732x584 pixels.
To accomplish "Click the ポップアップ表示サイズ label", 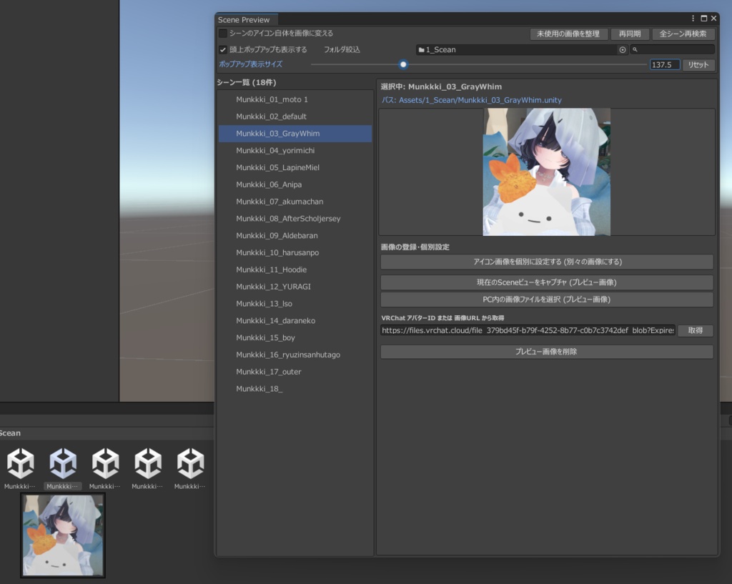I will click(x=251, y=64).
